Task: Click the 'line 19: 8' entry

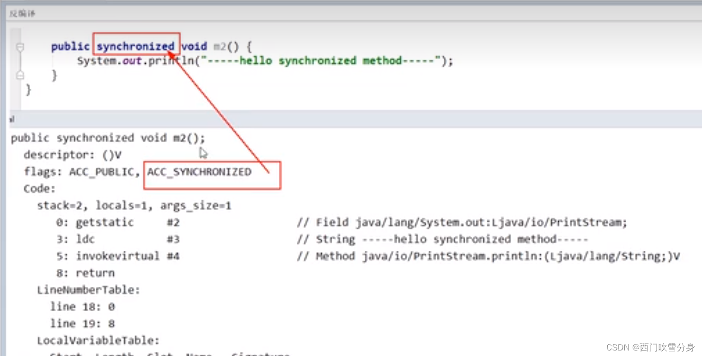Action: [83, 323]
